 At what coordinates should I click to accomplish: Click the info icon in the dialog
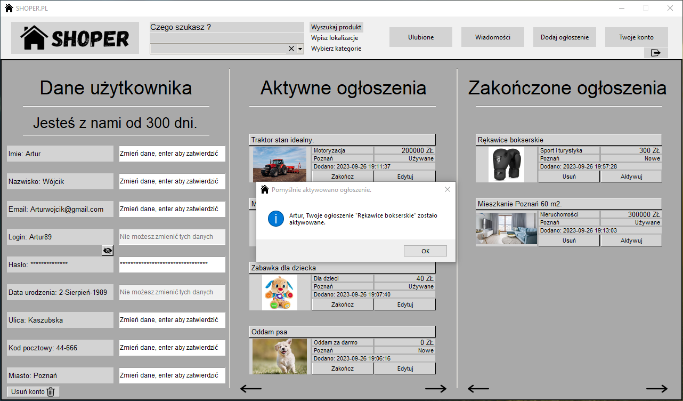[x=276, y=219]
